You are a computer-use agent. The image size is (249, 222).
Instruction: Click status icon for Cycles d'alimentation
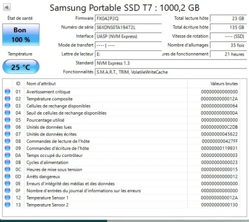click(7, 162)
